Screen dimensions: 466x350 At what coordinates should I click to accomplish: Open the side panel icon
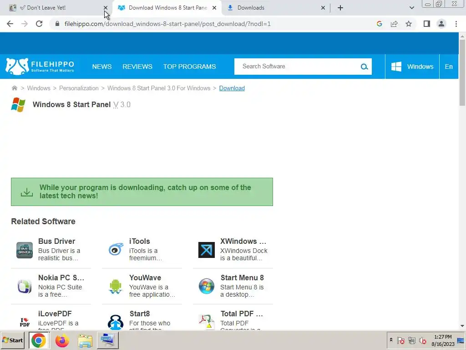point(427,24)
